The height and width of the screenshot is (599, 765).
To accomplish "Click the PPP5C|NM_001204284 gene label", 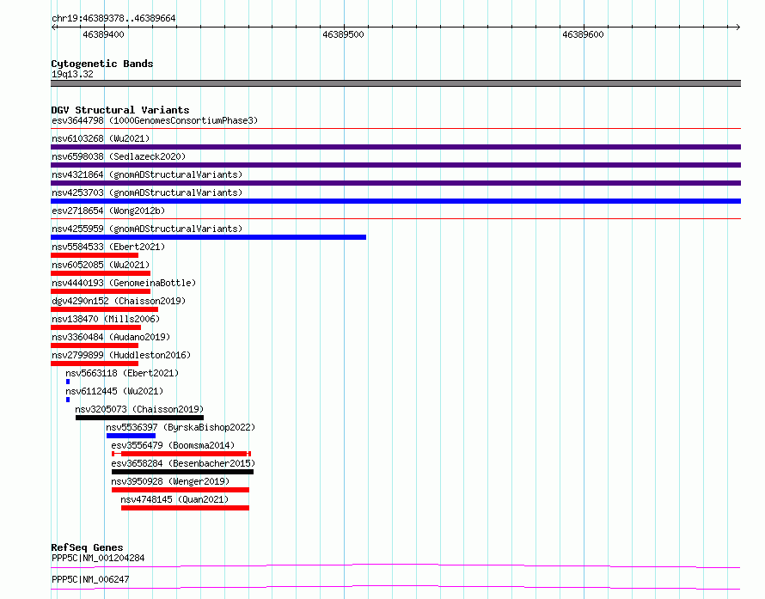I will pyautogui.click(x=98, y=558).
